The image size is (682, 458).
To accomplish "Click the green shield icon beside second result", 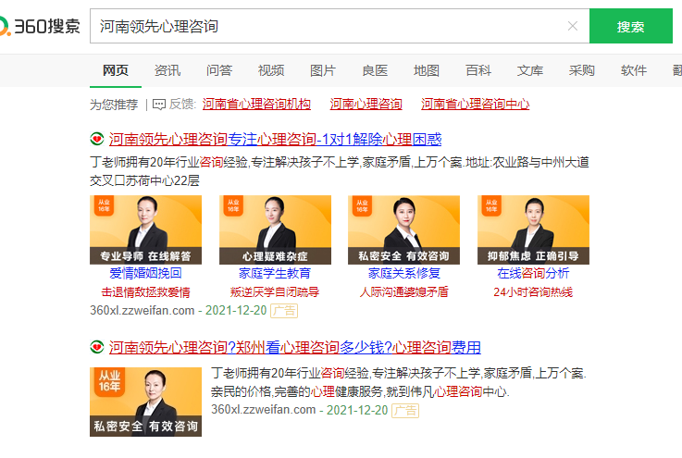I will click(96, 348).
